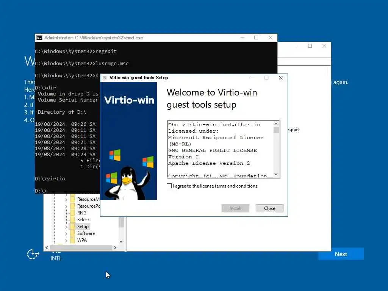This screenshot has height=291, width=388.
Task: Click the '/quiet' text in Registry Editor
Action: (294, 130)
